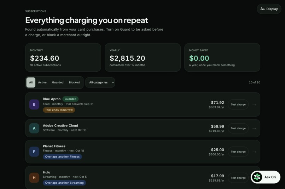The image size is (285, 189).
Task: Click the $25.00 Planet Fitness price
Action: click(x=217, y=150)
